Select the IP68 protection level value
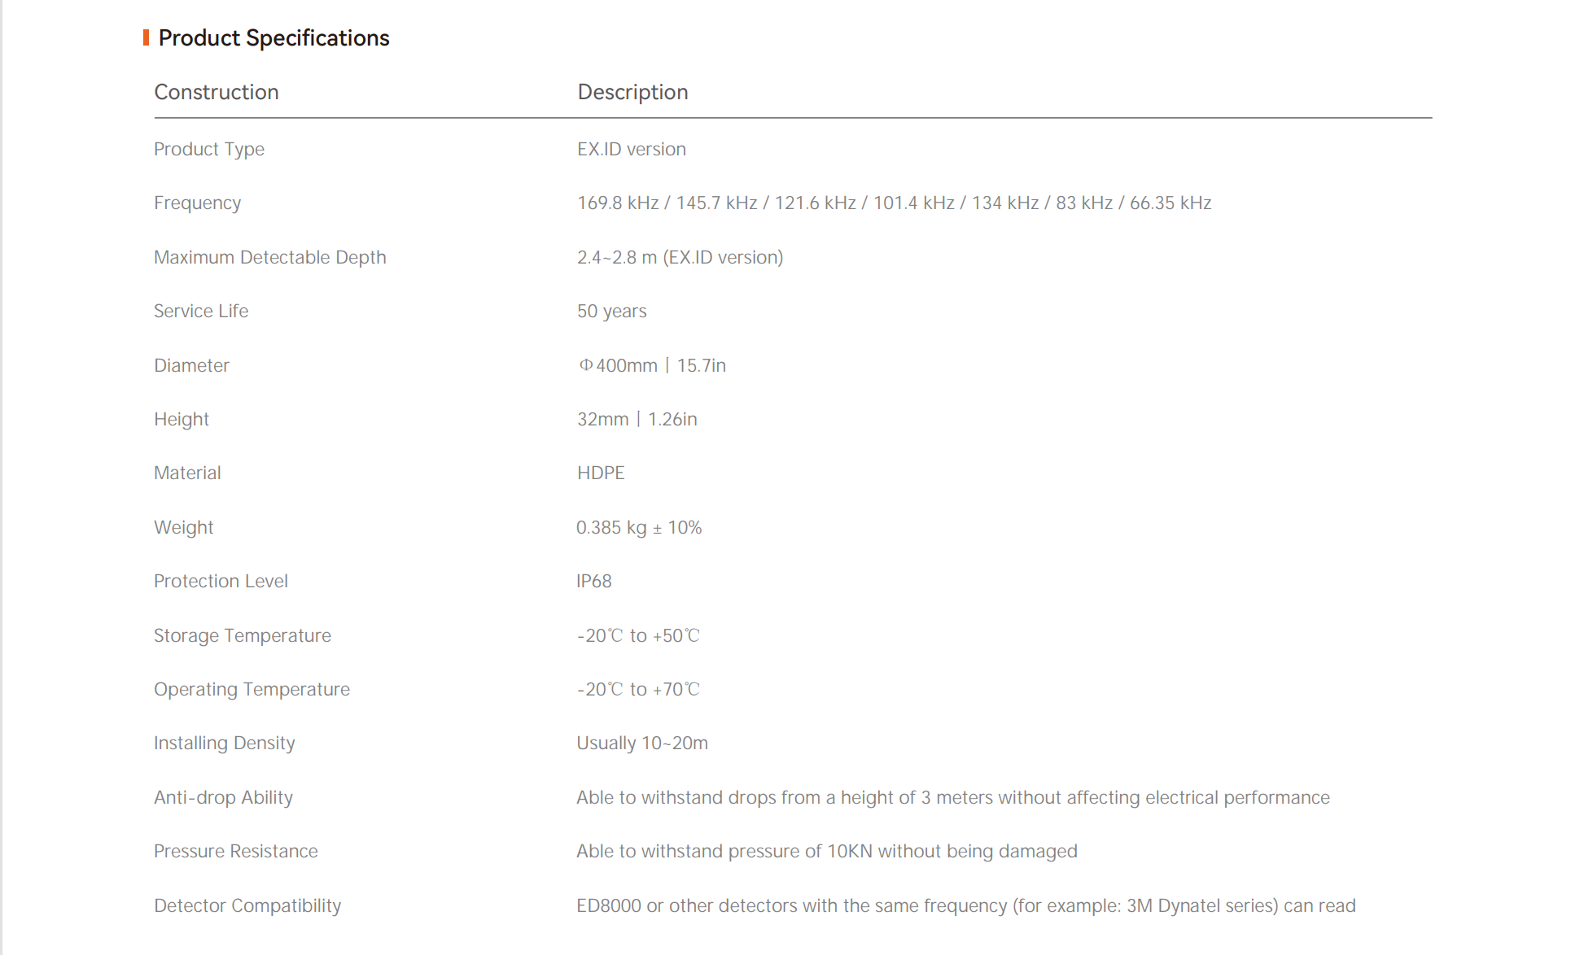Image resolution: width=1584 pixels, height=955 pixels. tap(594, 581)
